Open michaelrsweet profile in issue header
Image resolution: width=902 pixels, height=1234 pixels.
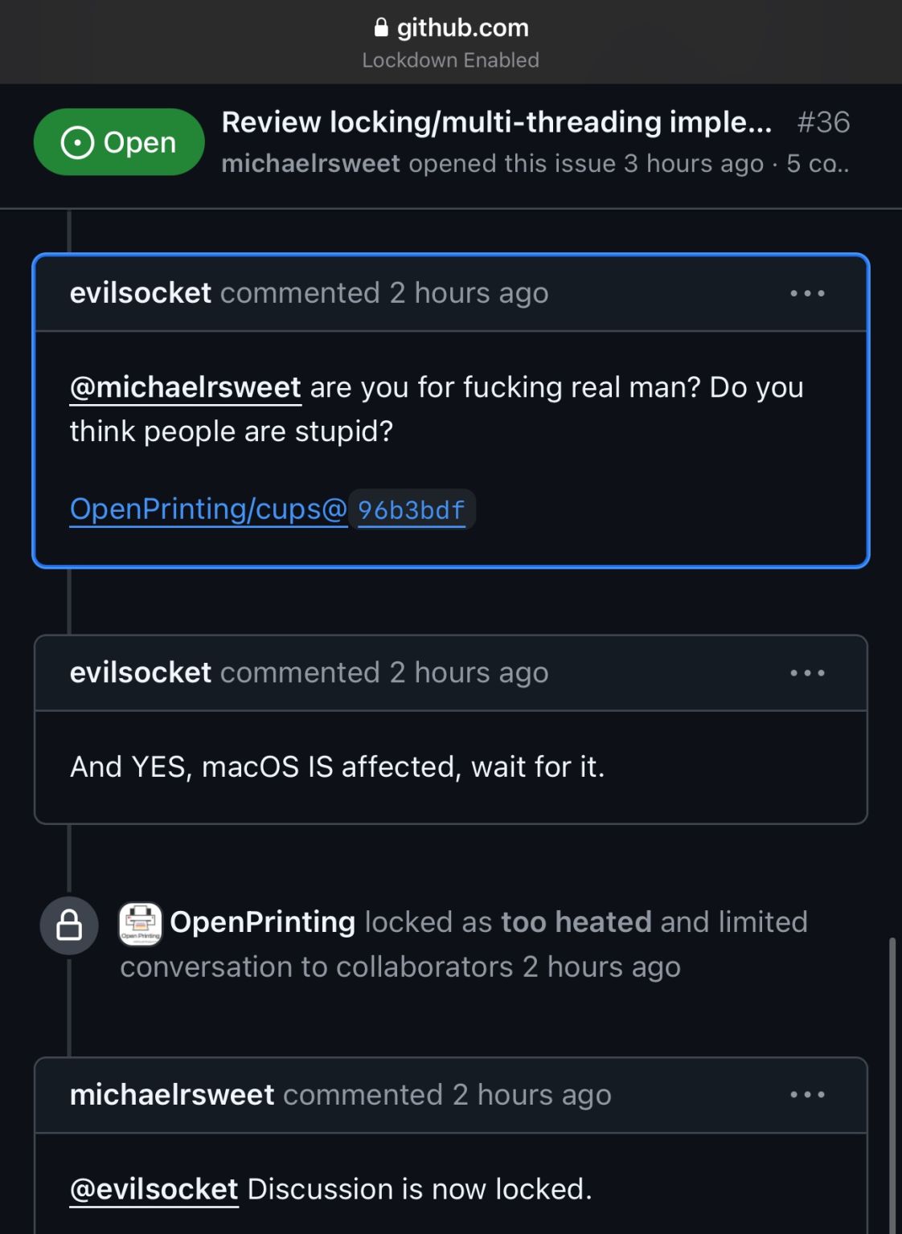[x=310, y=163]
